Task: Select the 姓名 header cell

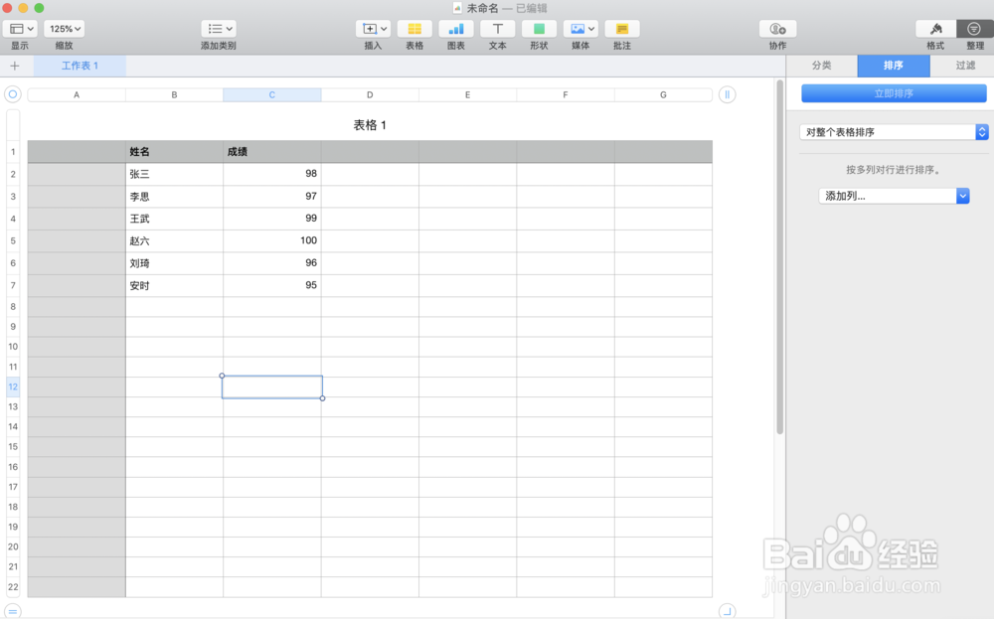Action: point(174,151)
